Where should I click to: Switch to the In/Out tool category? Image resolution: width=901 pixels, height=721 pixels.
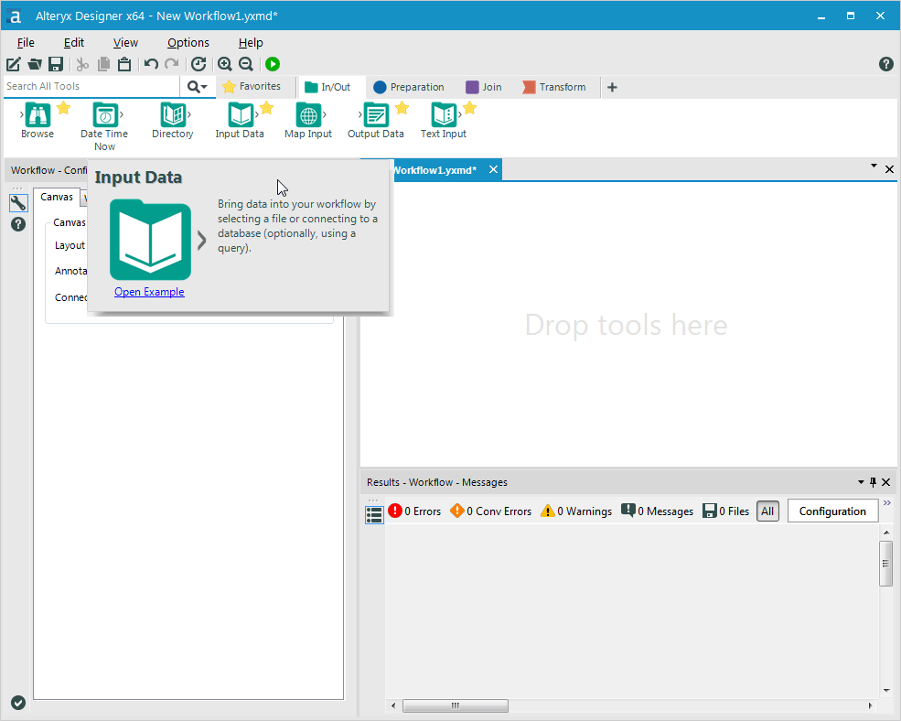pyautogui.click(x=327, y=87)
